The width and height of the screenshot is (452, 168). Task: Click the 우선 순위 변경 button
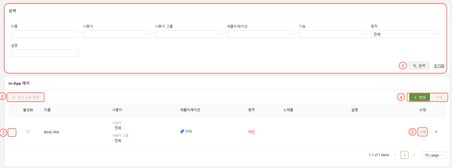pos(26,97)
